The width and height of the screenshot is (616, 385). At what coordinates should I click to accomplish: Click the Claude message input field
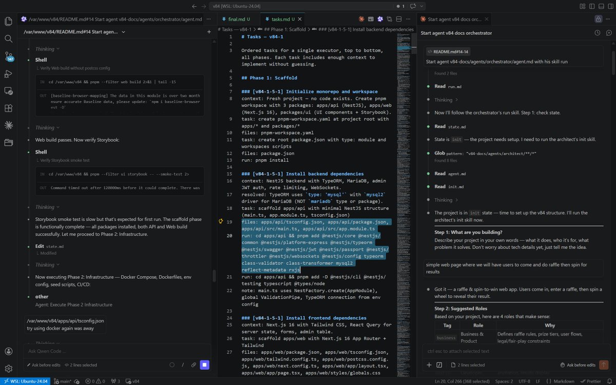click(516, 351)
